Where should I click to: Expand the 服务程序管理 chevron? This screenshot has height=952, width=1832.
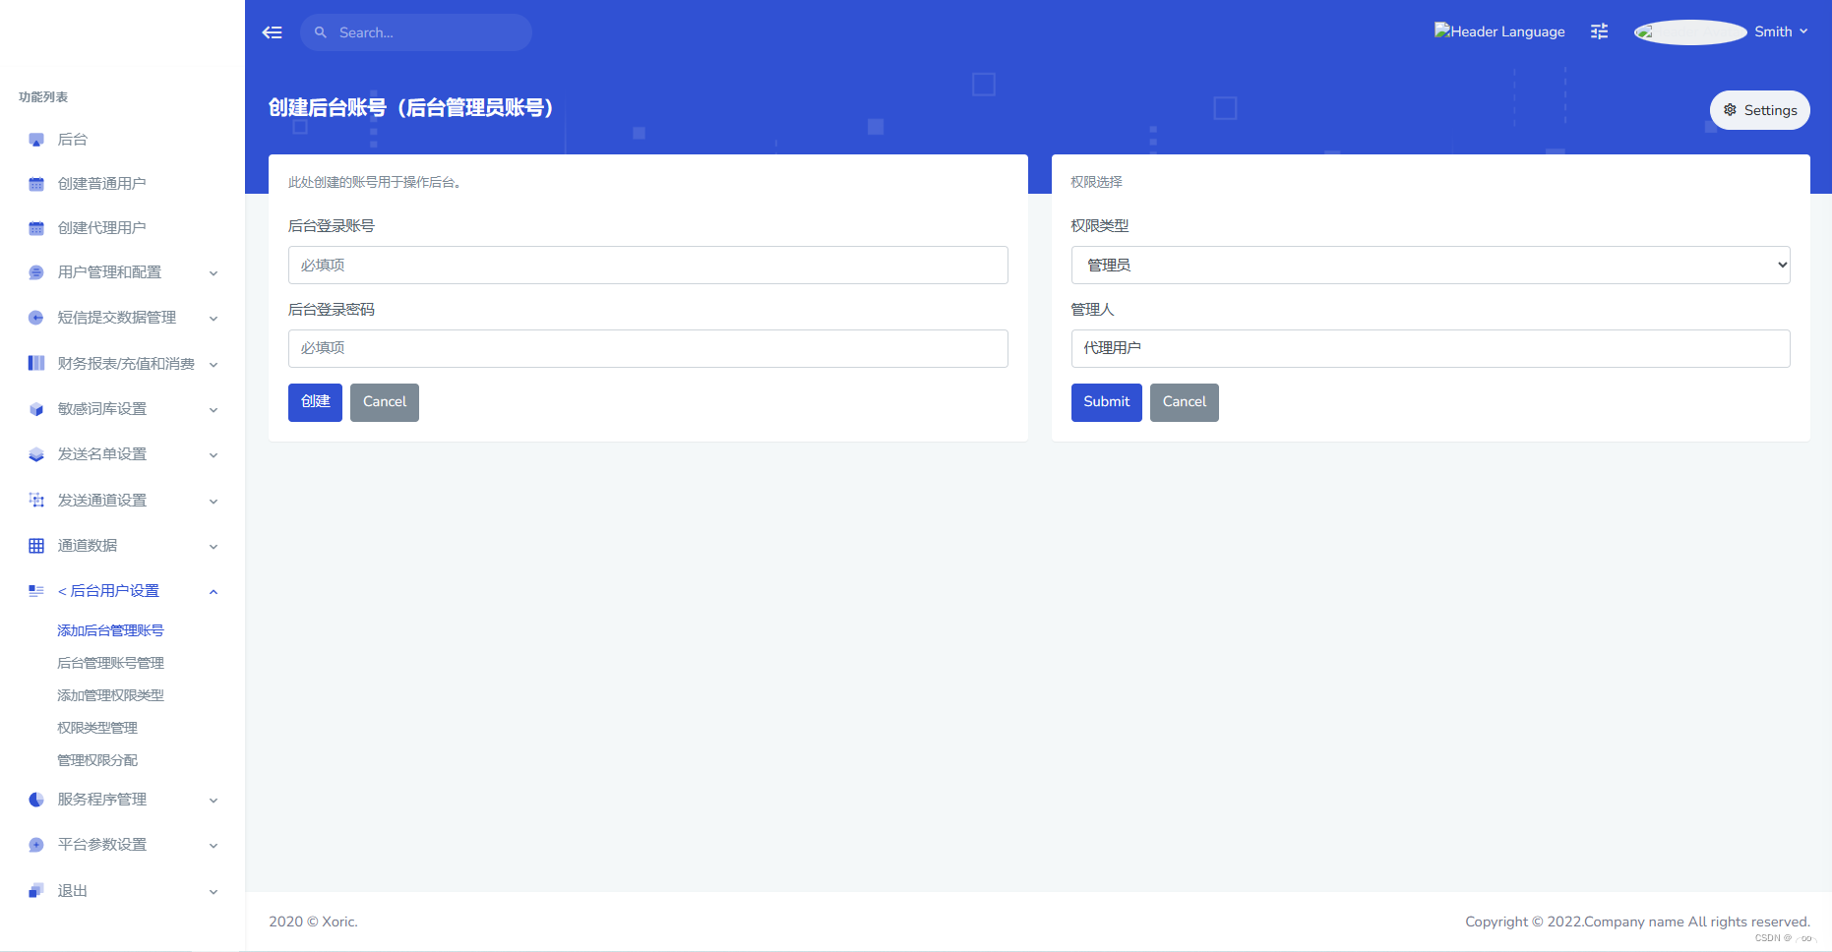[x=214, y=801]
